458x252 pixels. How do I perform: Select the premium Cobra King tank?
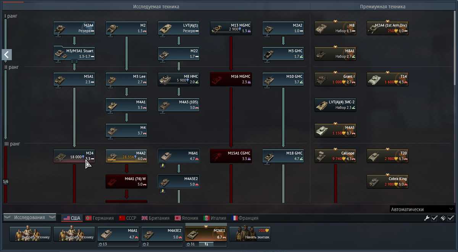point(388,181)
